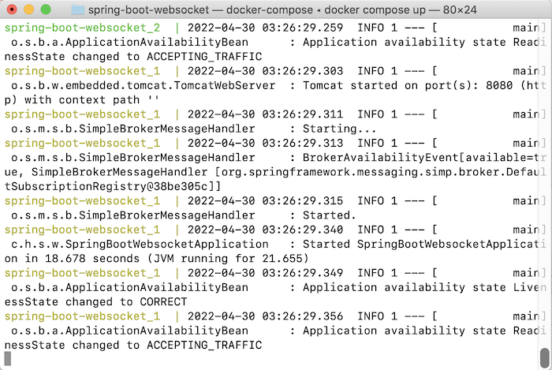Click 'on in 18.678 seconds (JVM running for 21.655)'

[157, 259]
